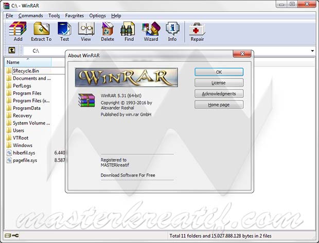This screenshot has width=319, height=243.
Task: Go up one folder level
Action: coord(12,50)
